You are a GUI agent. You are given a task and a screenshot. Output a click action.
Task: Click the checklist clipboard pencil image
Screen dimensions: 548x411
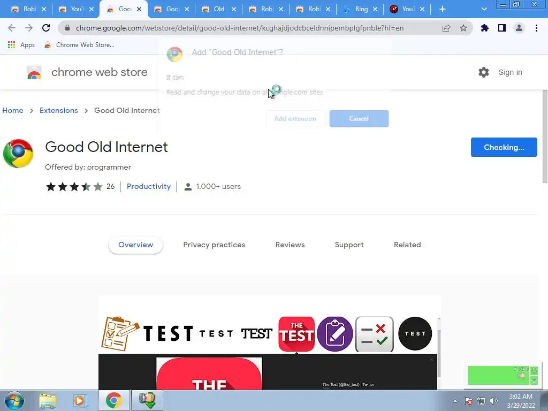[120, 333]
